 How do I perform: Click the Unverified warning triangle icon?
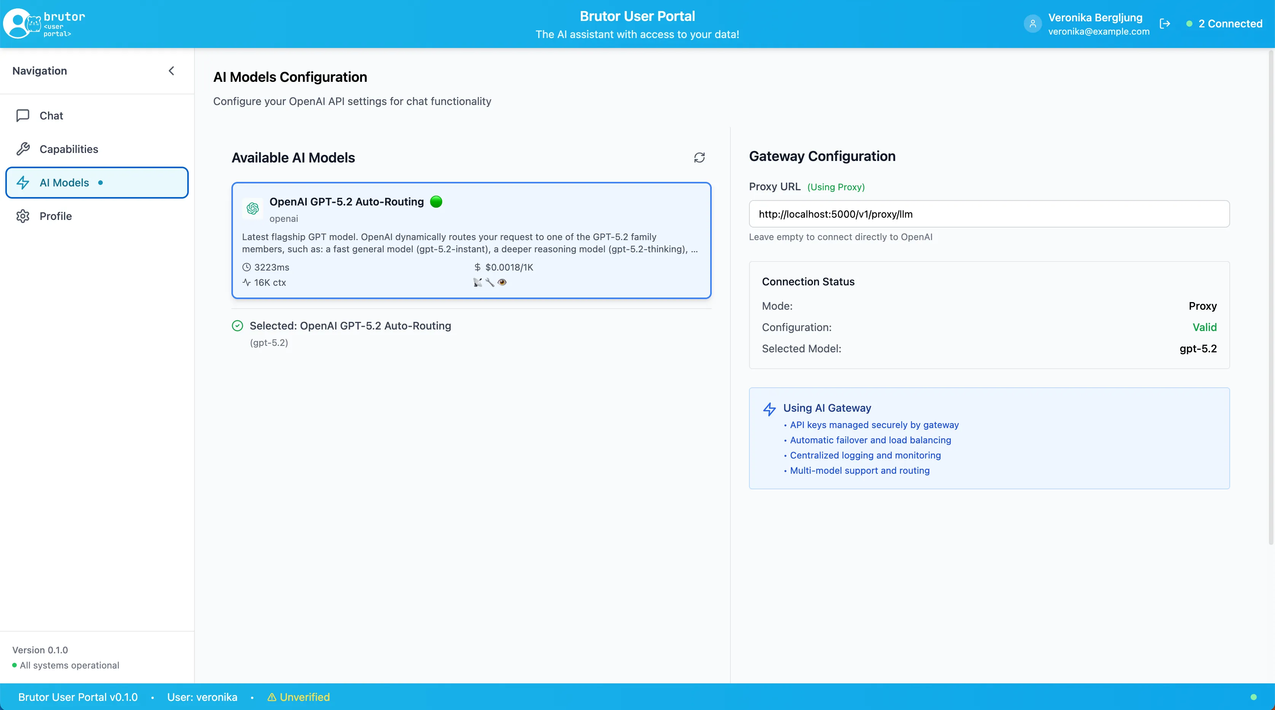click(272, 697)
